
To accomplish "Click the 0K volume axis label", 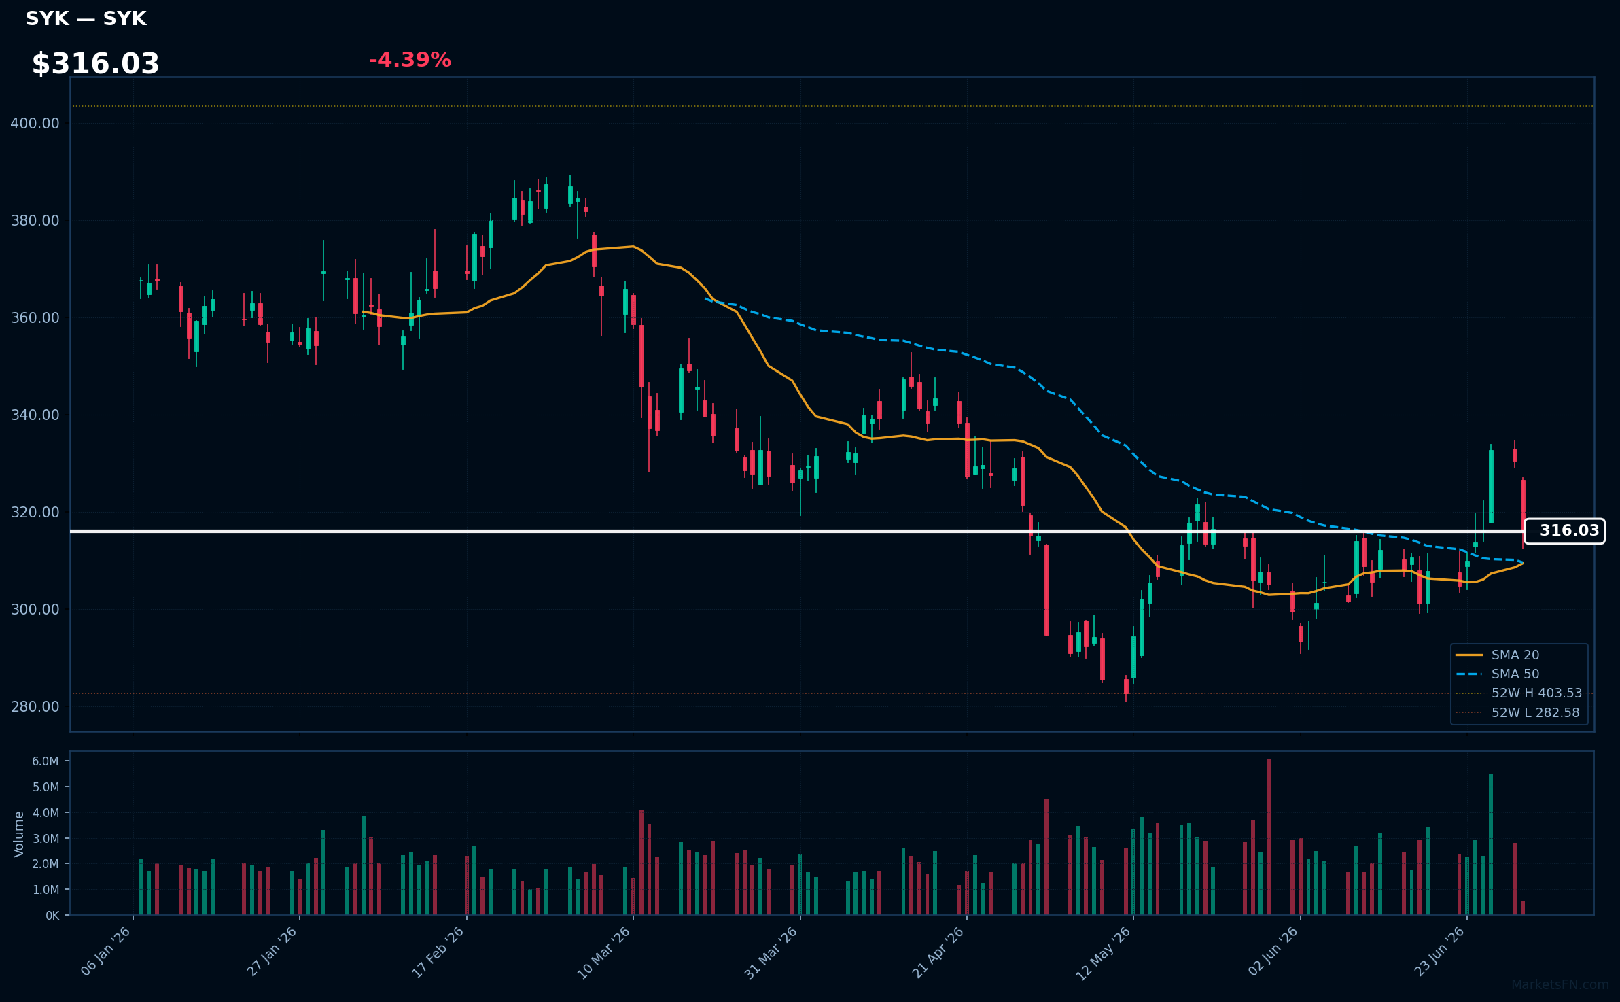I will click(52, 916).
